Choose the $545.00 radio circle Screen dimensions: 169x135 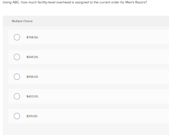click(x=17, y=57)
